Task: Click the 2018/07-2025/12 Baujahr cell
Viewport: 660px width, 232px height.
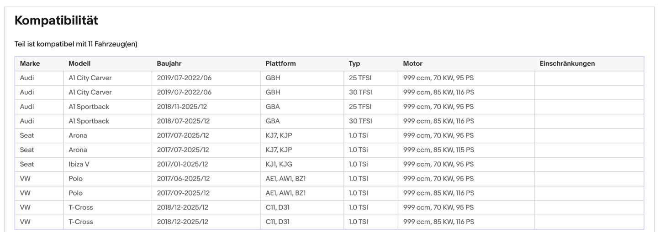Action: pyautogui.click(x=183, y=121)
